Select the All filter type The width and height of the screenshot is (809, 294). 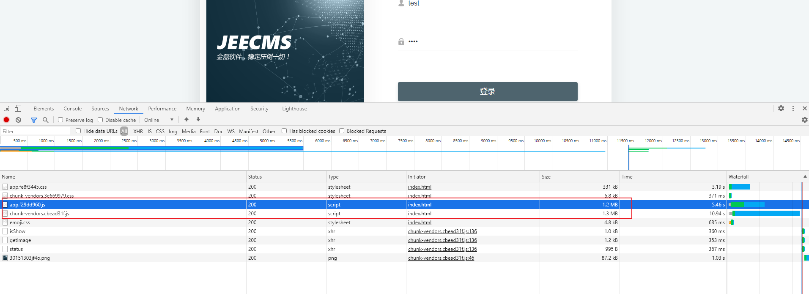point(124,132)
